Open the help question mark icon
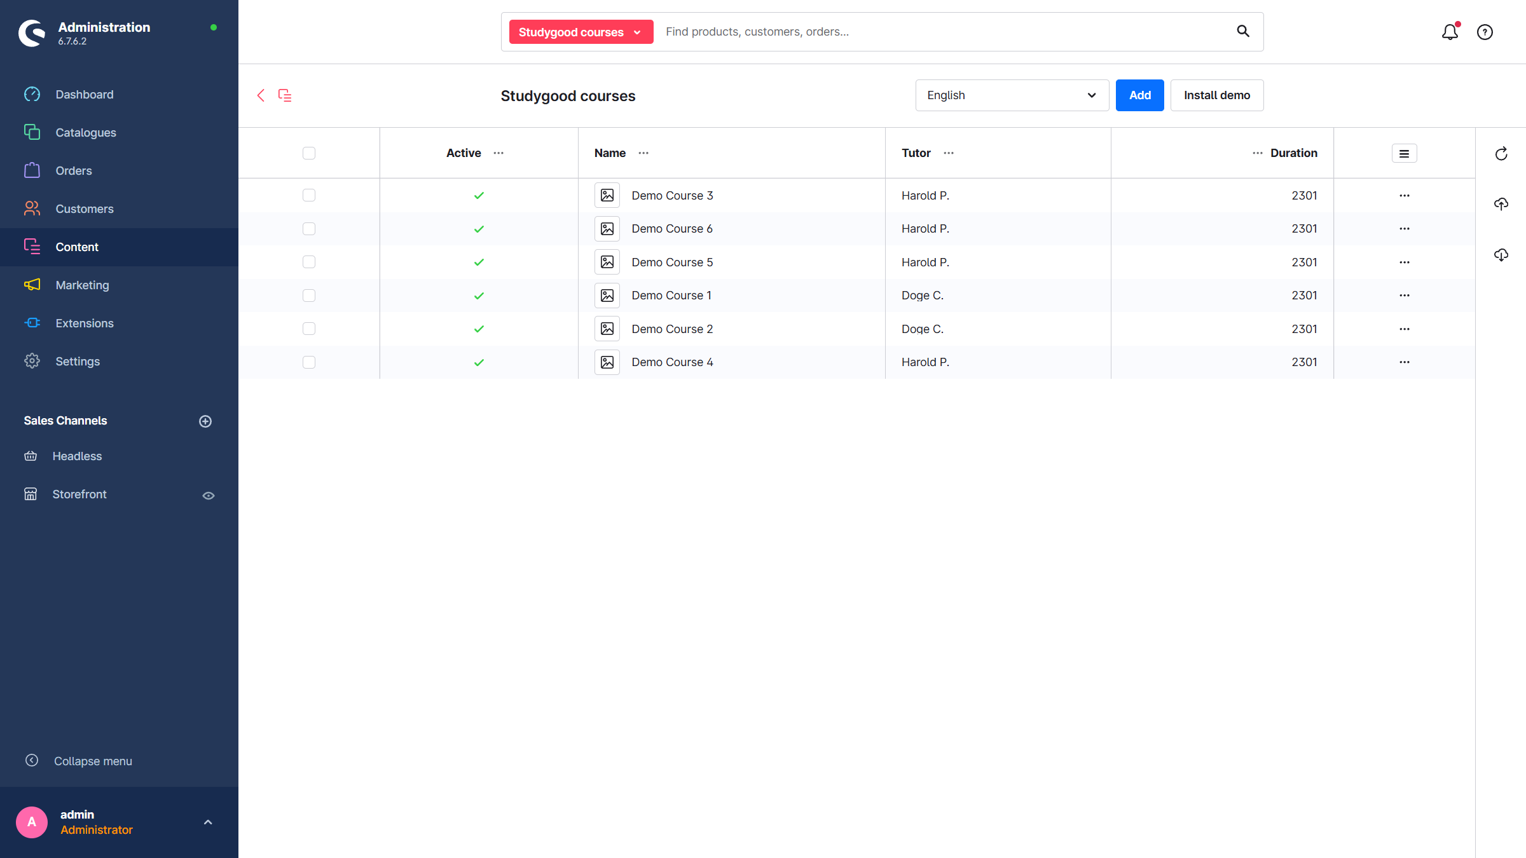This screenshot has height=858, width=1526. [1485, 32]
